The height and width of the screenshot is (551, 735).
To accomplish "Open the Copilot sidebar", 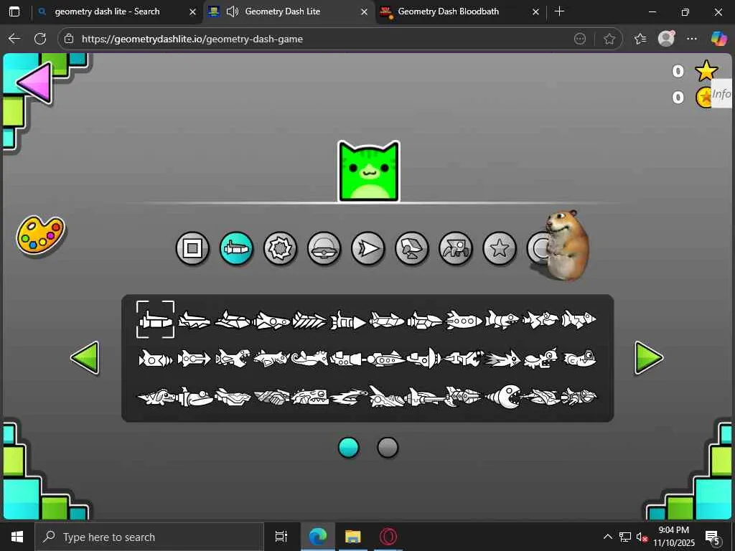I will point(718,39).
